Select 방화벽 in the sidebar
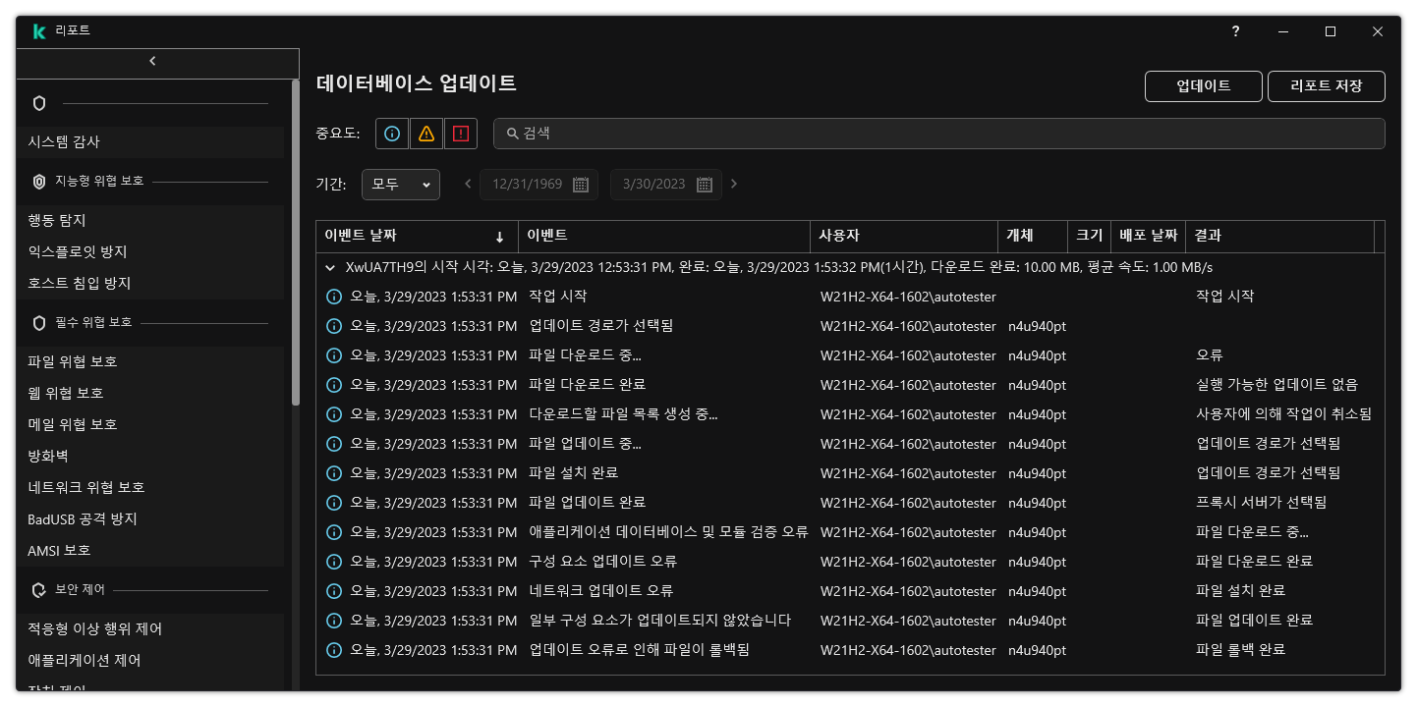Image resolution: width=1417 pixels, height=707 pixels. 45,456
